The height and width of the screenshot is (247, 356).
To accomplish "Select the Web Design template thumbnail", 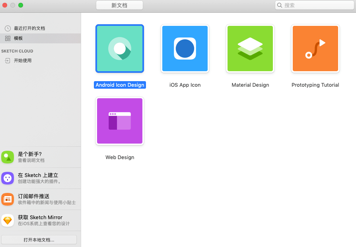I will tap(120, 121).
